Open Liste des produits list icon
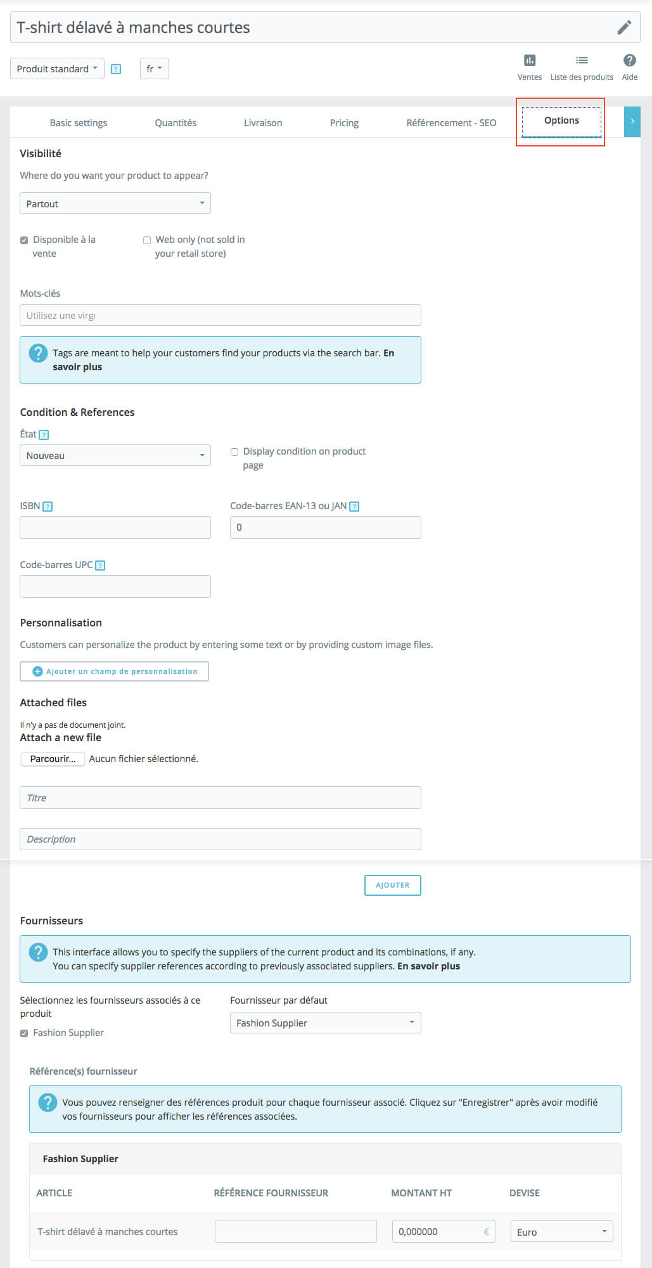 click(x=582, y=61)
